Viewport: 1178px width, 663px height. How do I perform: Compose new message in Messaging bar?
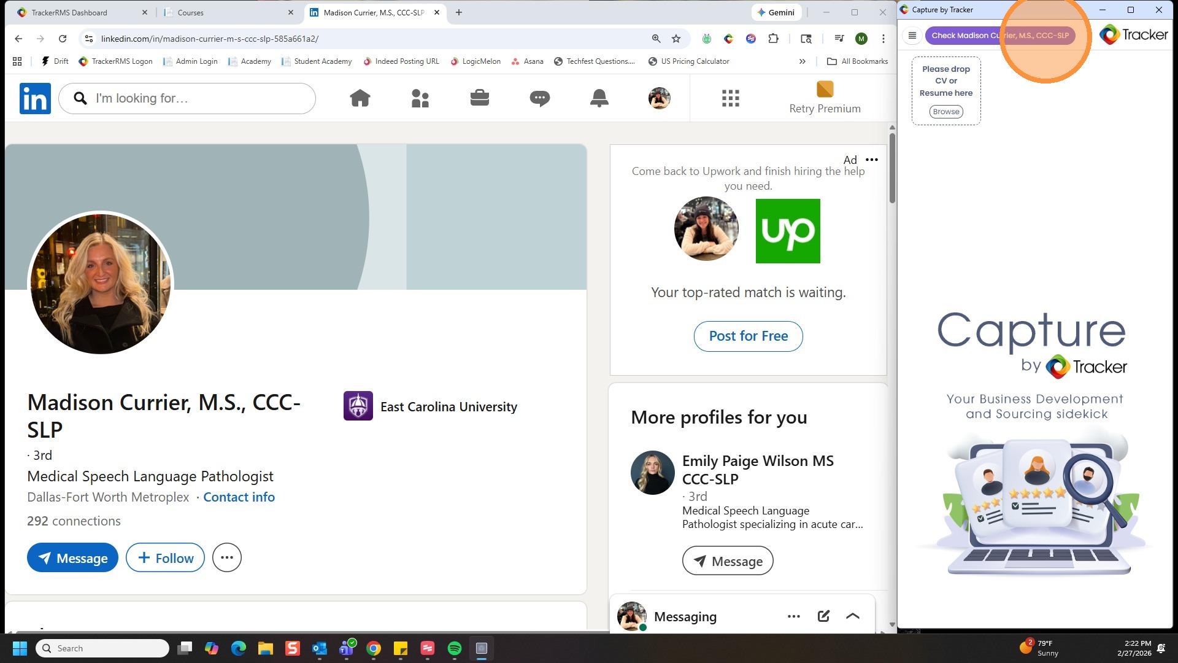(x=823, y=616)
